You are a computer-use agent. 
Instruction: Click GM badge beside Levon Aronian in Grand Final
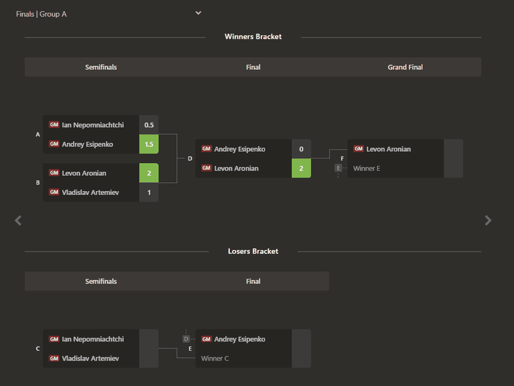[x=359, y=149]
